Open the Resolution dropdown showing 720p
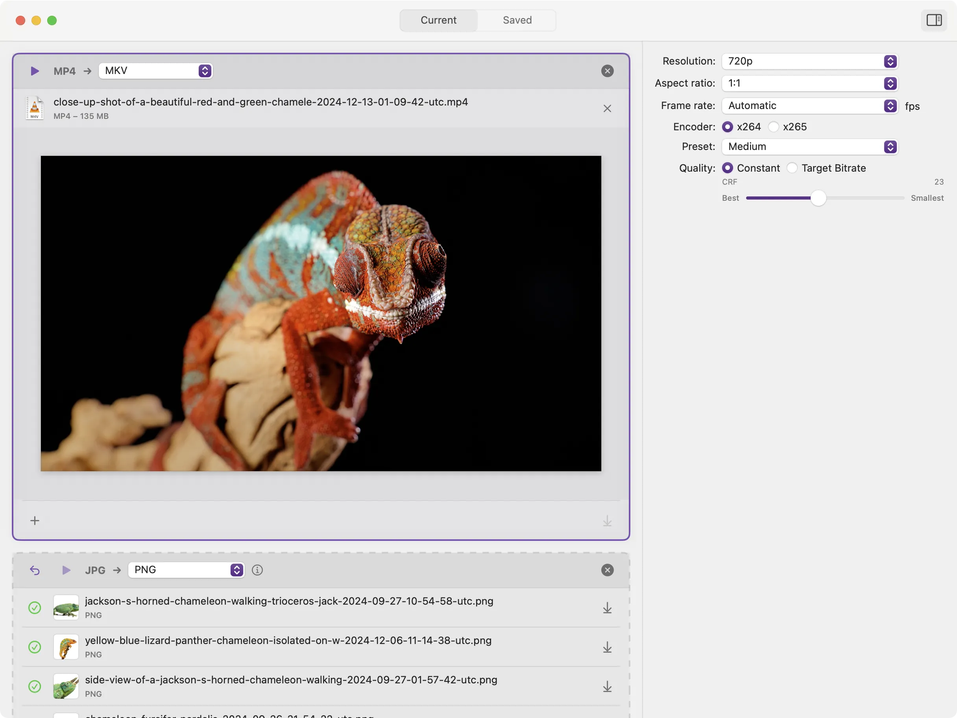The width and height of the screenshot is (957, 718). tap(809, 61)
